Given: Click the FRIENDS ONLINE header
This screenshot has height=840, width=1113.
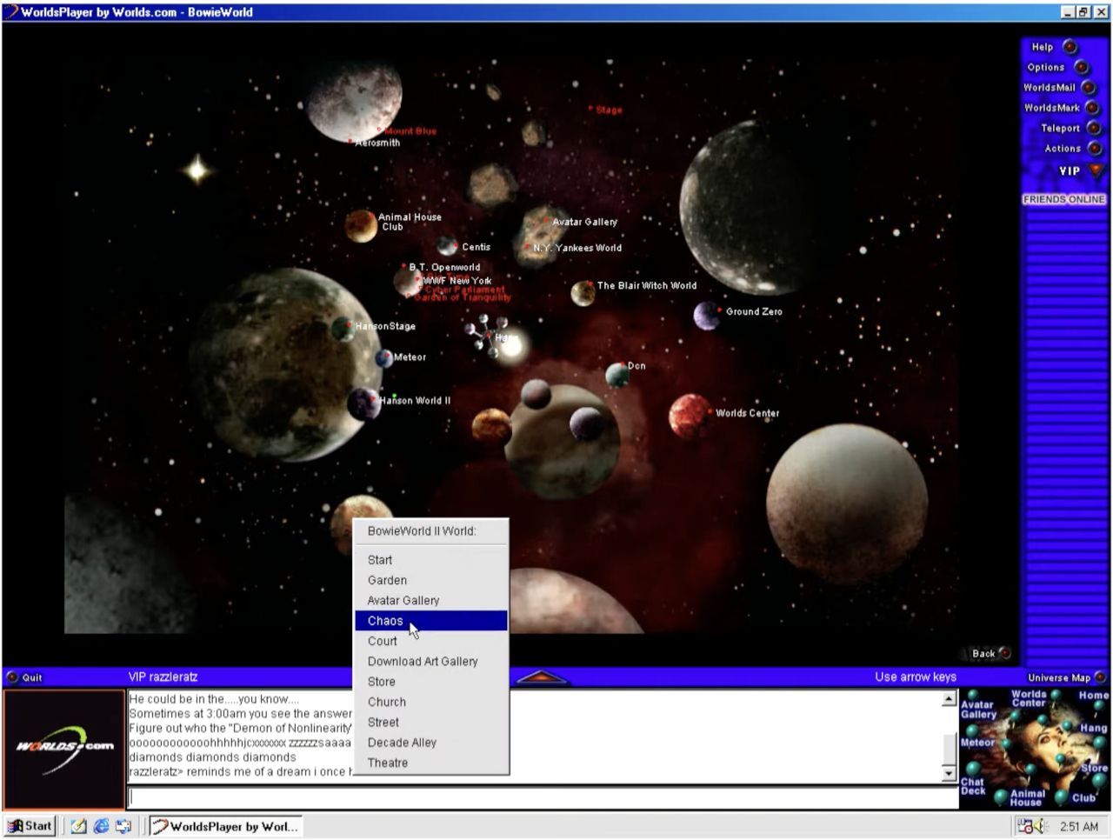Looking at the screenshot, I should click(1063, 199).
